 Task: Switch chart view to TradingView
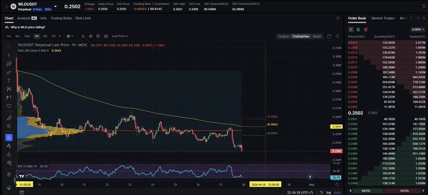click(x=301, y=36)
